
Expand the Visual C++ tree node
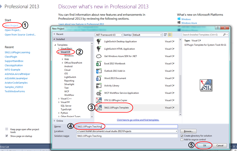[x=59, y=99]
